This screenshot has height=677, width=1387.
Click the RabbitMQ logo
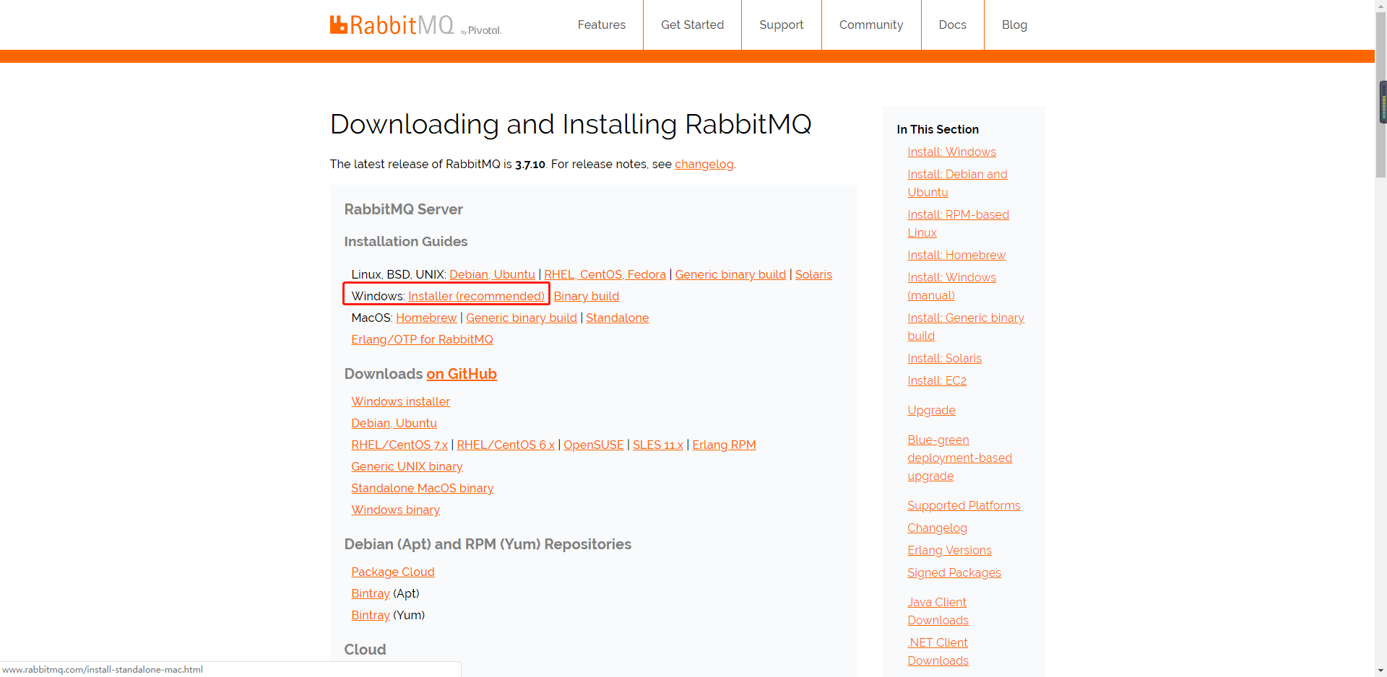click(415, 25)
